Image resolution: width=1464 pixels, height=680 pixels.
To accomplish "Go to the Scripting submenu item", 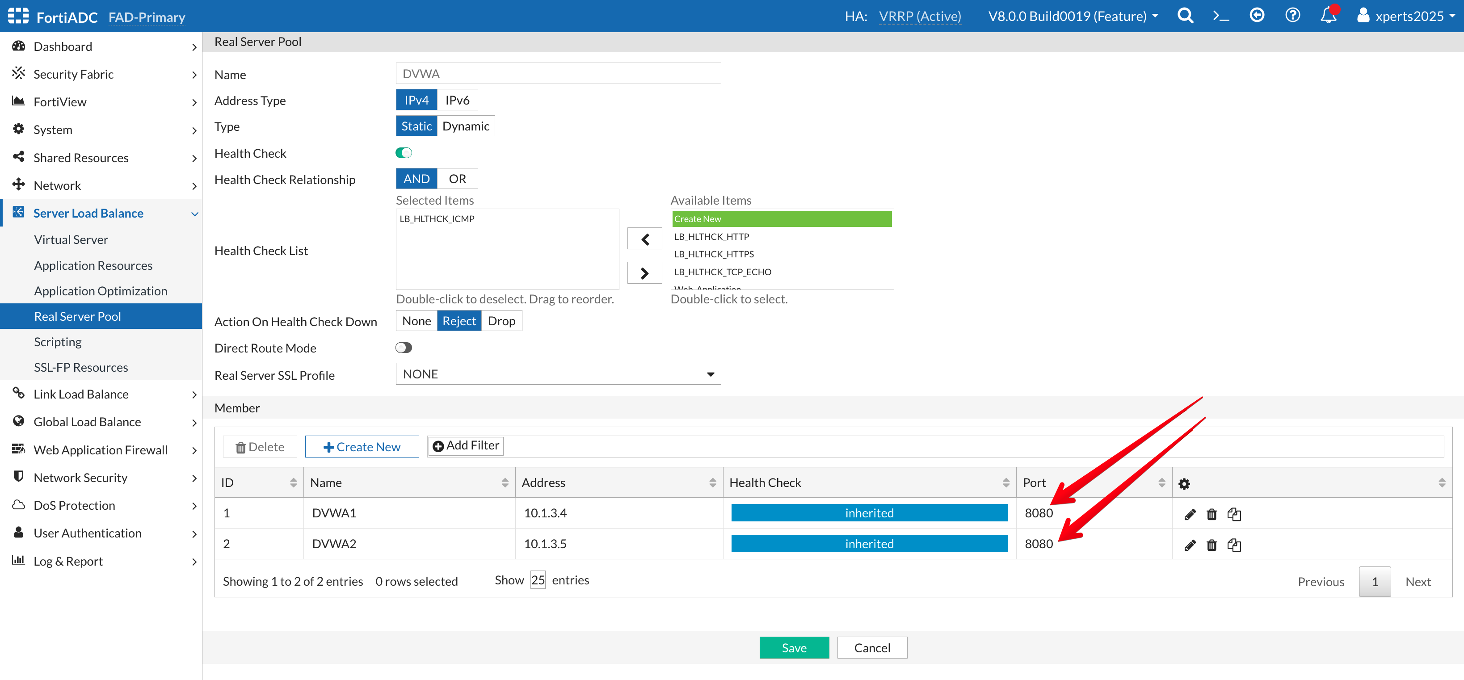I will point(57,342).
